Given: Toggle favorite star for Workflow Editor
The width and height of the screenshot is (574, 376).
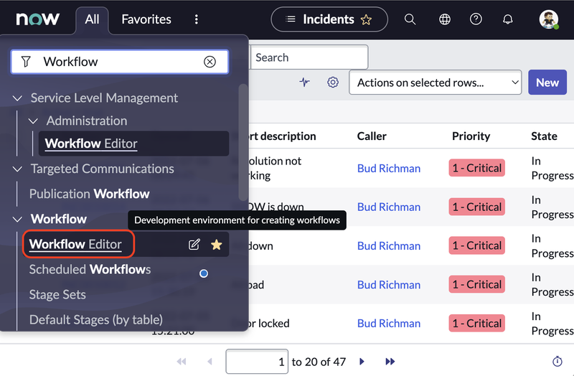Looking at the screenshot, I should tap(216, 245).
